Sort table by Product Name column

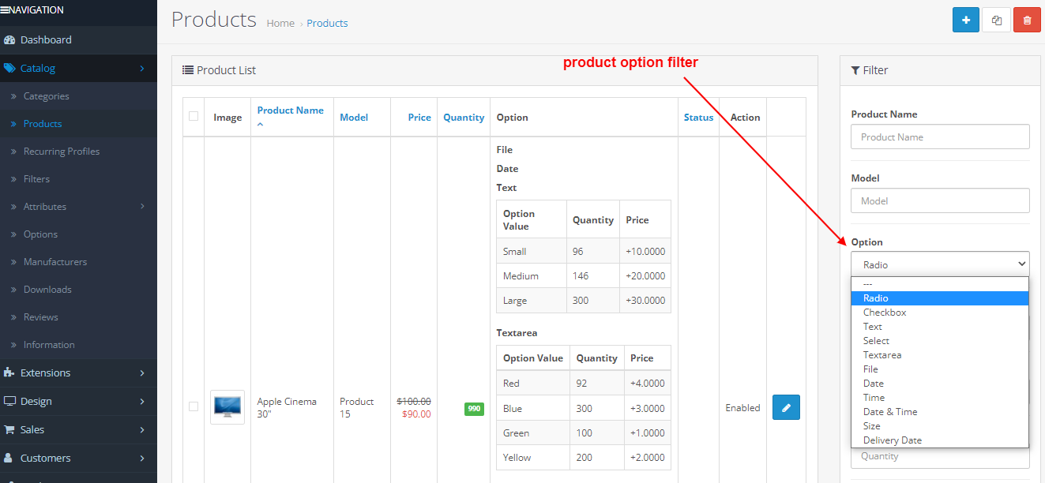(290, 110)
